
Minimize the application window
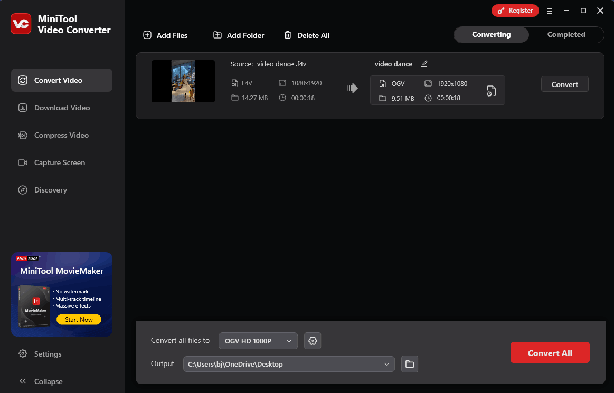pos(566,11)
